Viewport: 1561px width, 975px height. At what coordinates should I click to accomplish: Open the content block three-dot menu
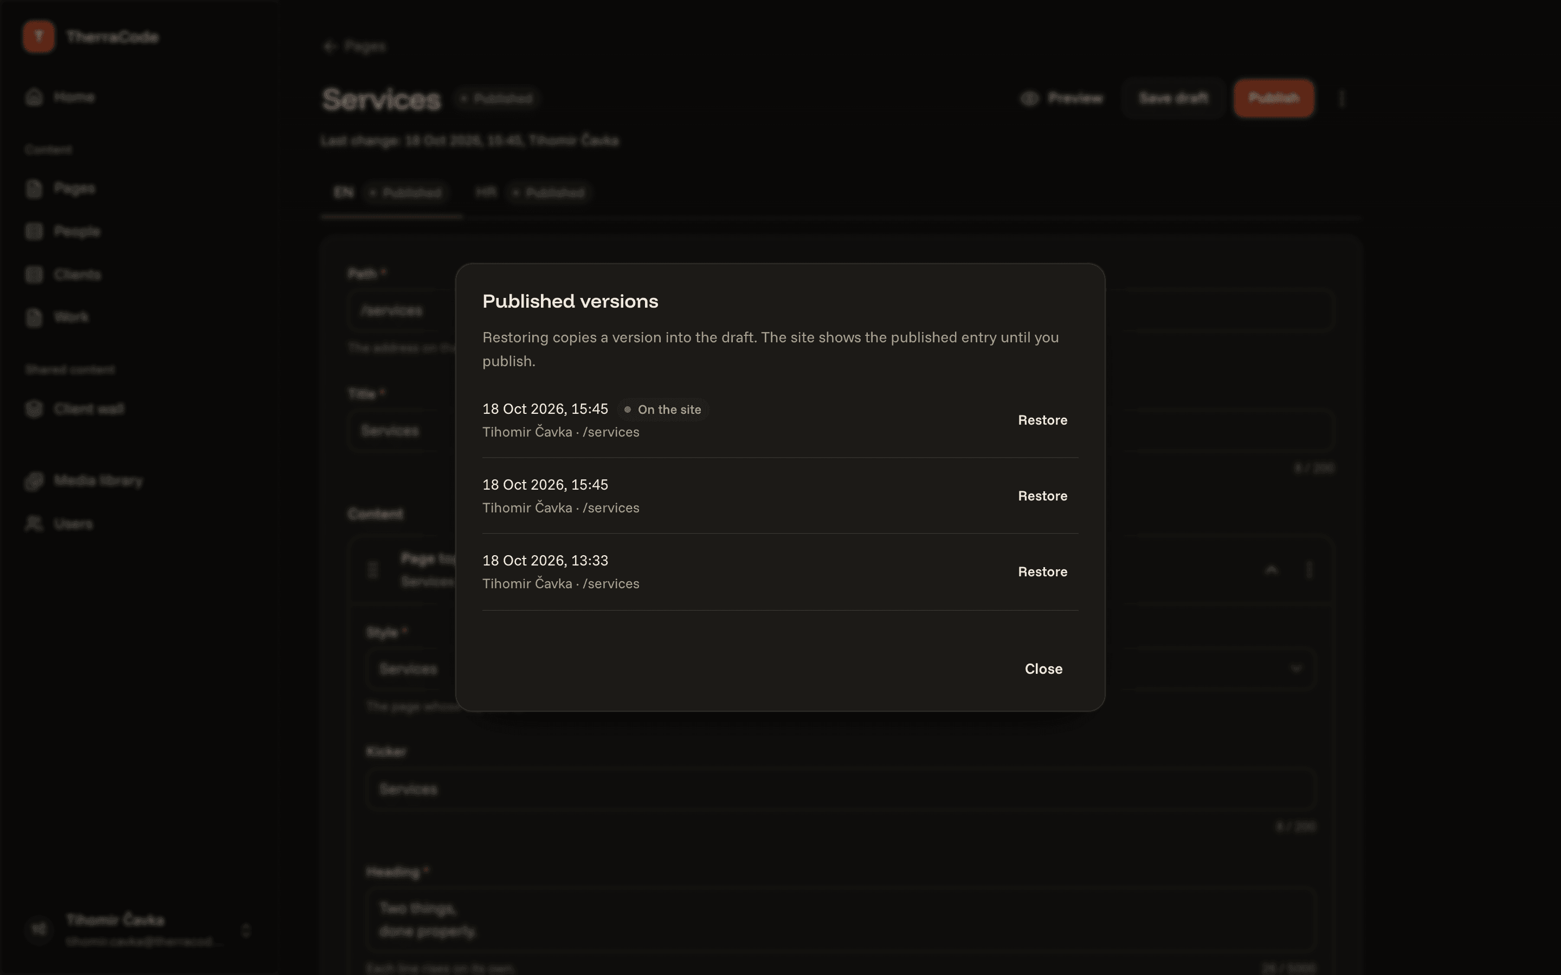pos(1309,570)
